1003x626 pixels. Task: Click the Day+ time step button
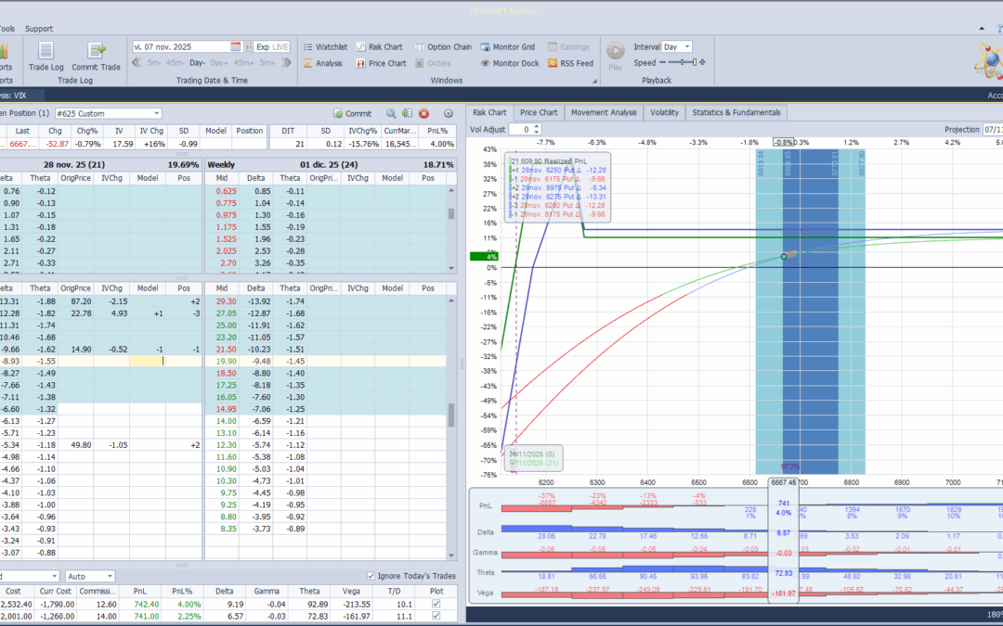pyautogui.click(x=220, y=63)
